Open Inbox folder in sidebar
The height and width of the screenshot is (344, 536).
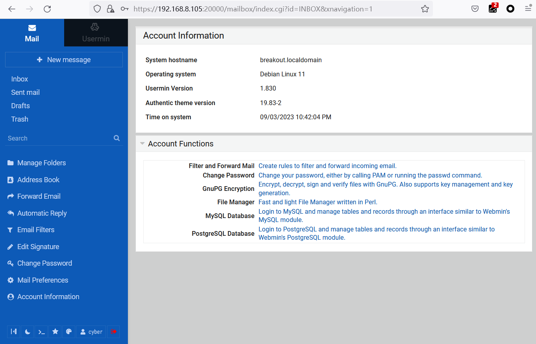(20, 79)
